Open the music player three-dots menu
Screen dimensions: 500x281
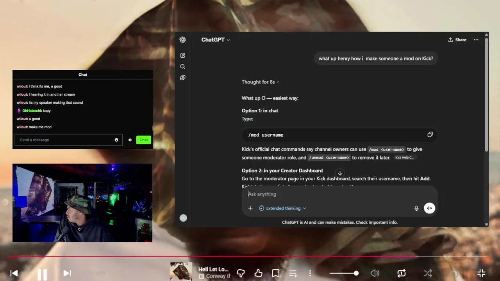tap(310, 273)
